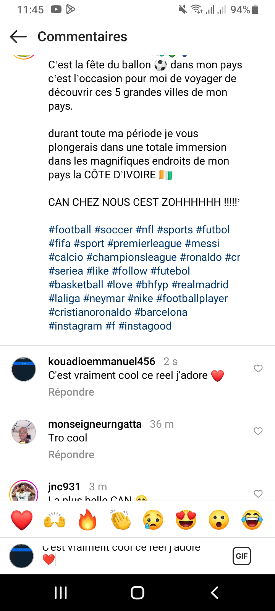275x611 pixels.
Task: Open monseigneurngatta's profile picture
Action: [24, 432]
